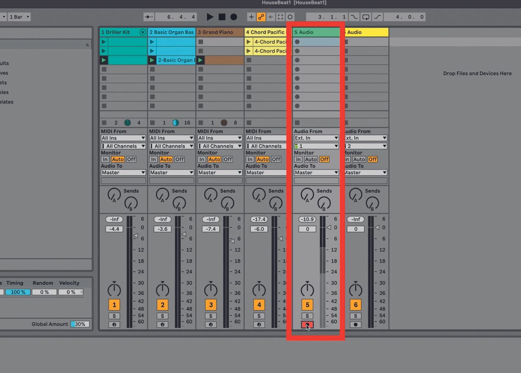Click the Global Amount 30% slider
The image size is (521, 373).
click(80, 324)
